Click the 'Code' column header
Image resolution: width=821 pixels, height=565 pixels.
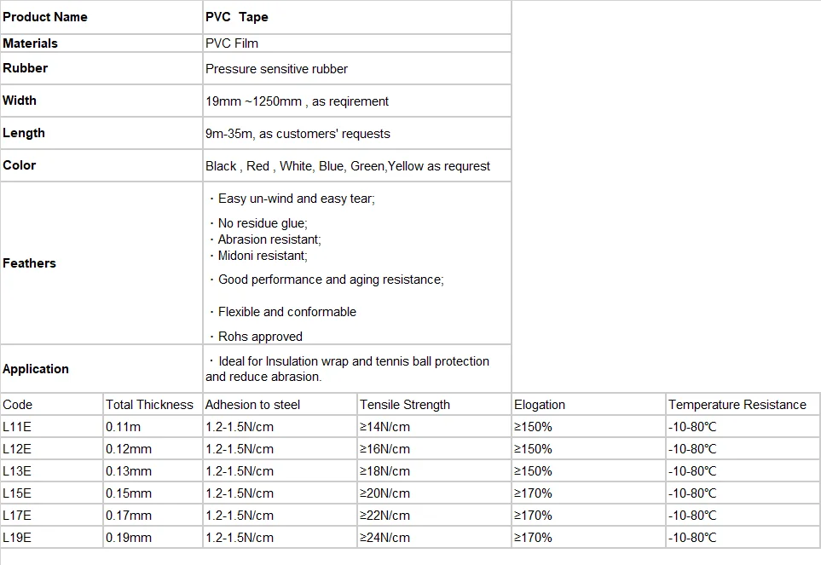(18, 405)
